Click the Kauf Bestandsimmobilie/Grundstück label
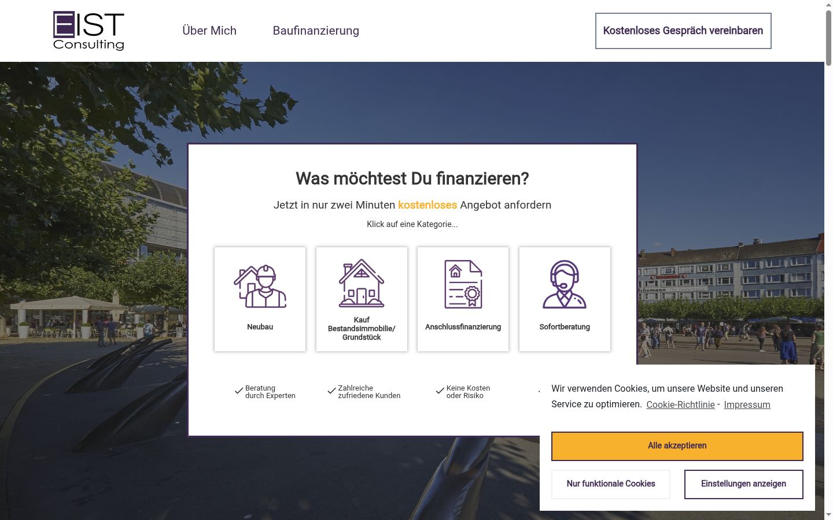This screenshot has height=520, width=833. (362, 329)
